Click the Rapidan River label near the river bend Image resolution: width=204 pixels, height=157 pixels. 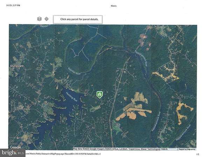click(x=74, y=71)
